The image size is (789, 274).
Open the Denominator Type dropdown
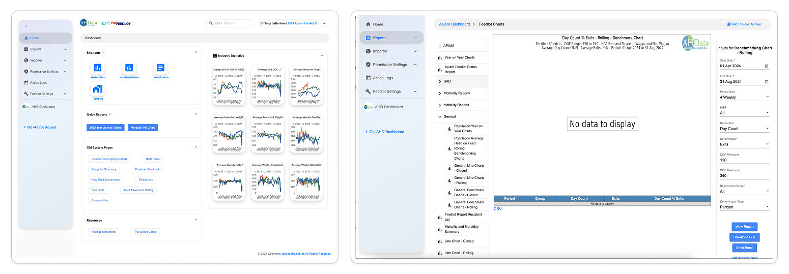(744, 207)
